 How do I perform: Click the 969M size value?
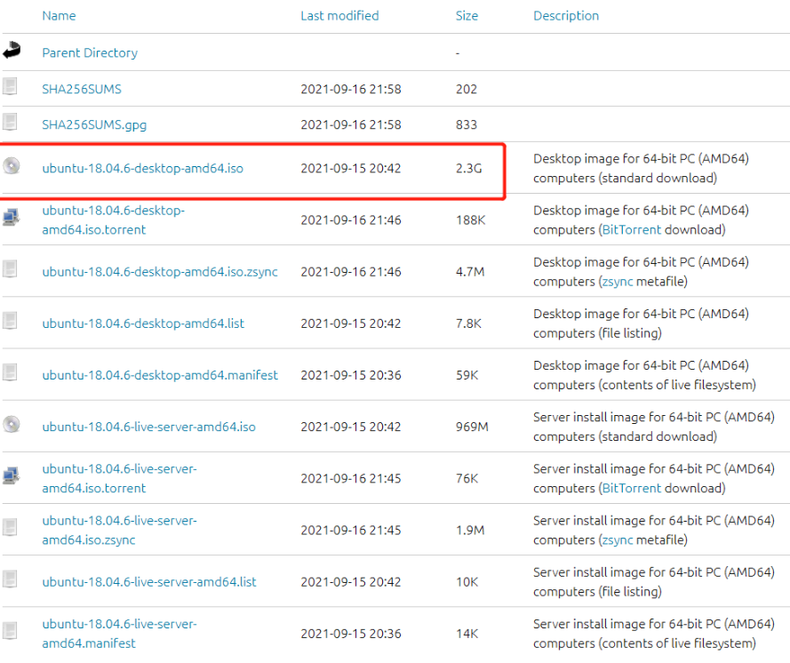point(472,427)
